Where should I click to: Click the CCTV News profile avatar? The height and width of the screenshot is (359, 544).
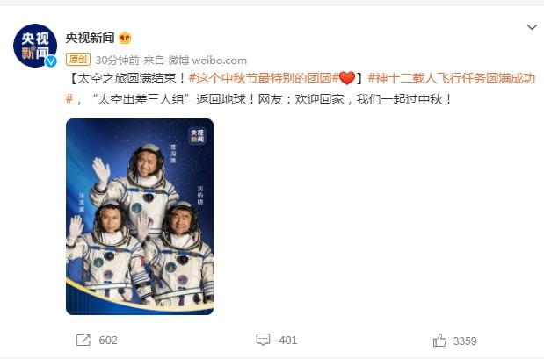(x=35, y=46)
